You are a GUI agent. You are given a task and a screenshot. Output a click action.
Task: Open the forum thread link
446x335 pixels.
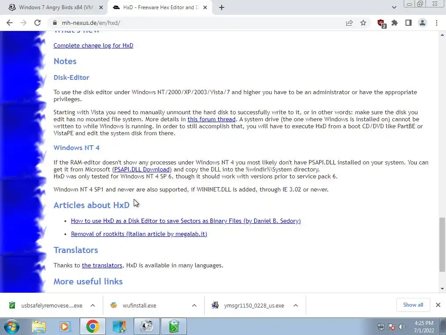coord(211,119)
